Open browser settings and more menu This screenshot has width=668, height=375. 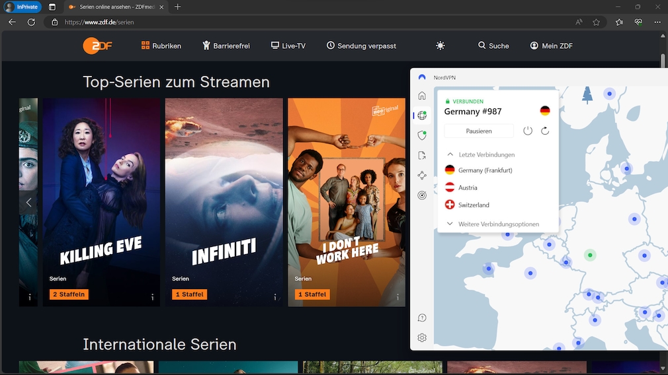click(x=657, y=22)
